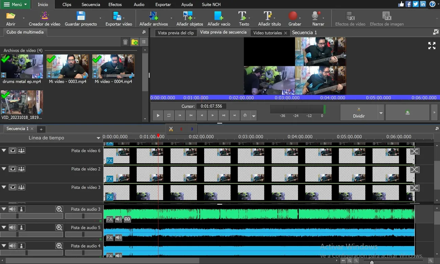This screenshot has height=264, width=440.
Task: Collapse Pista de vídeo 2 track triangle
Action: [4, 169]
